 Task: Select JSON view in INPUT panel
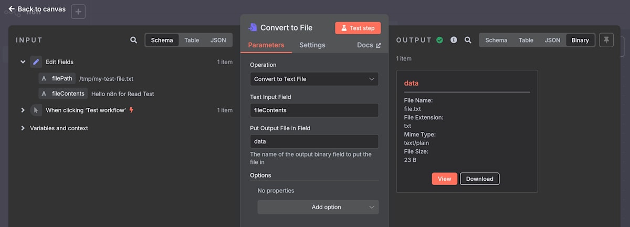coord(218,40)
